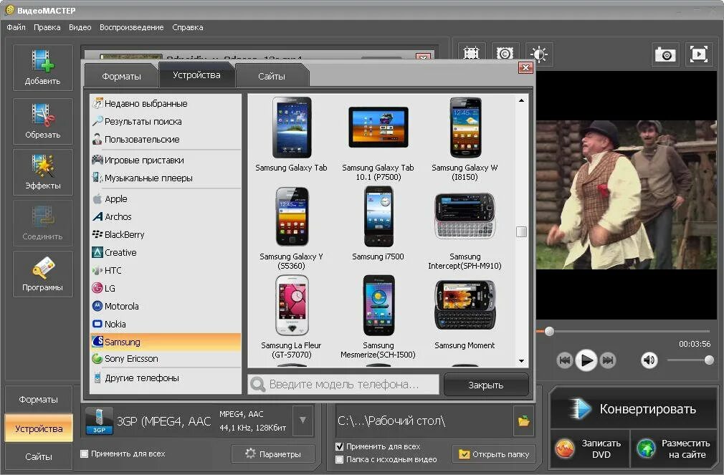Screen dimensions: 724x475
Task: Select Пользовательские category
Action: (x=166, y=140)
